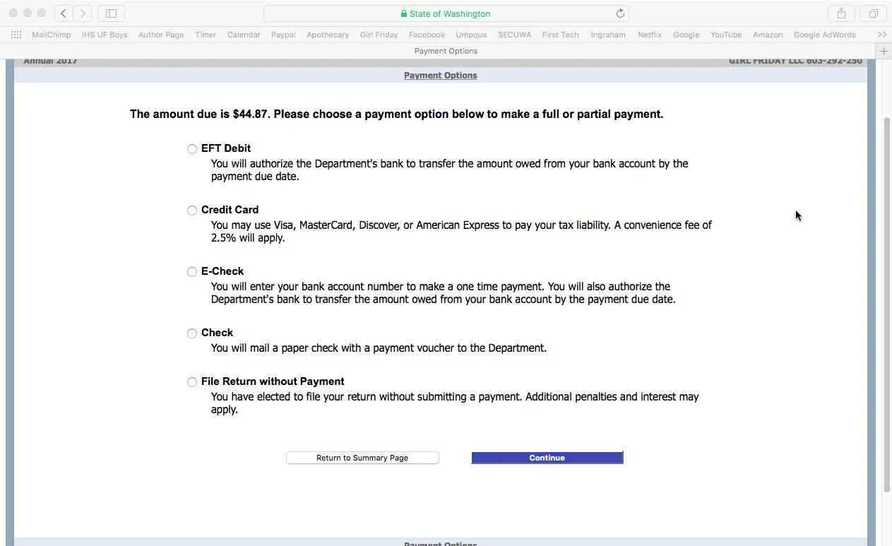This screenshot has height=546, width=892.
Task: Open the Top Sites grid icon
Action: click(x=16, y=35)
